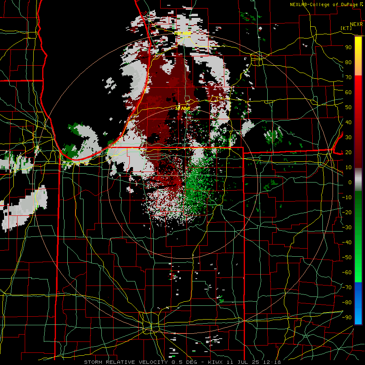Click the -70 value on velocity scale

[x=347, y=288]
